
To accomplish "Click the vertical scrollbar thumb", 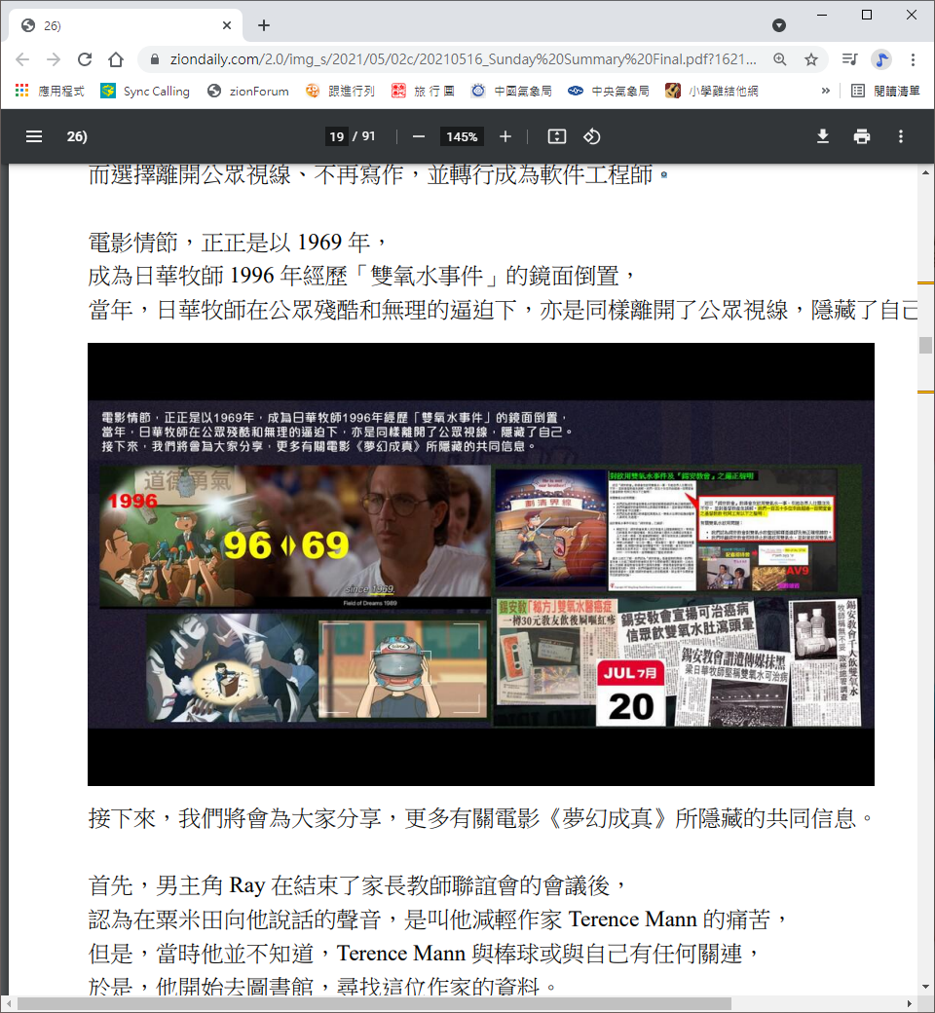I will [926, 345].
